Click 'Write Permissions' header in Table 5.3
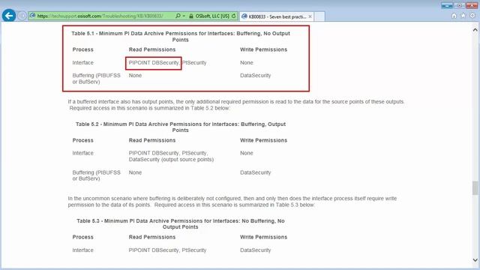 263,237
